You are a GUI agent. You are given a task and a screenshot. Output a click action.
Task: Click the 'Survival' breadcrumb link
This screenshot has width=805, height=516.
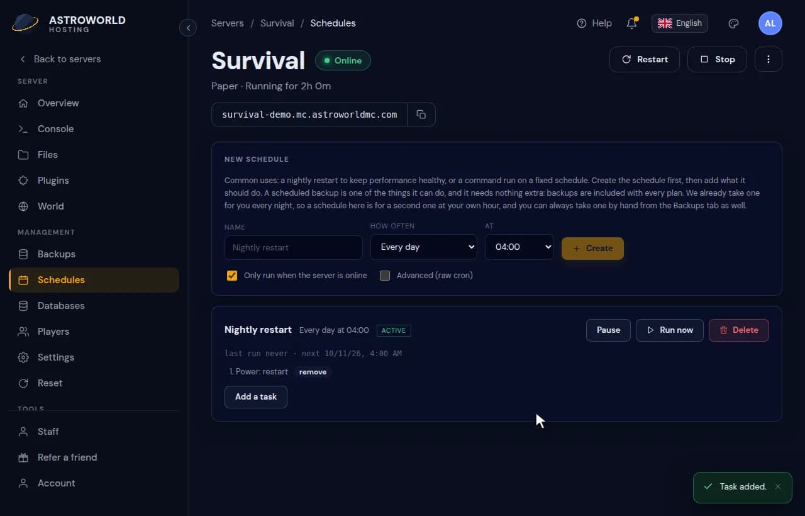click(x=277, y=23)
